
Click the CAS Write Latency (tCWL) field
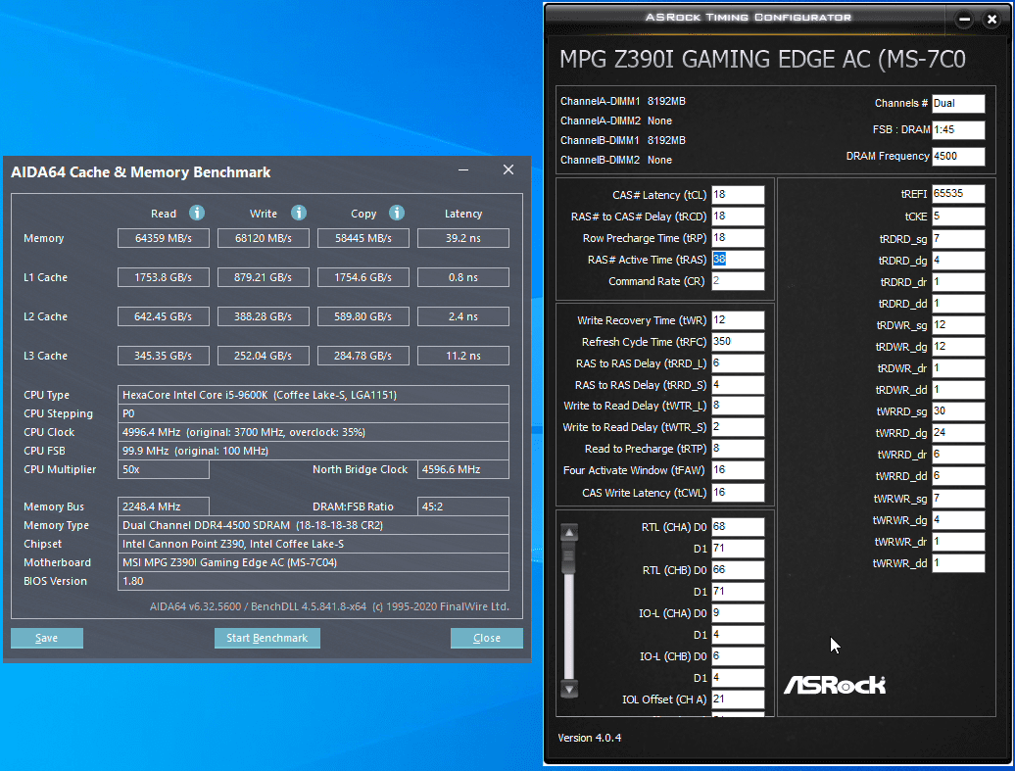(738, 492)
